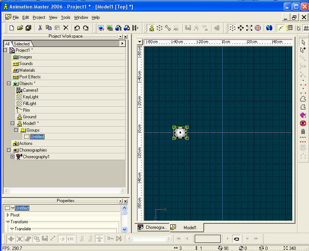309x251 pixels.
Task: Open the Tools menu
Action: [x=66, y=17]
